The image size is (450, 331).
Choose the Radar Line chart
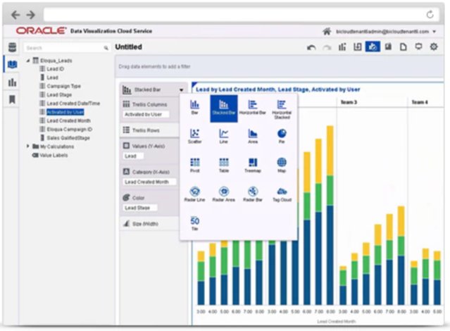coord(194,194)
